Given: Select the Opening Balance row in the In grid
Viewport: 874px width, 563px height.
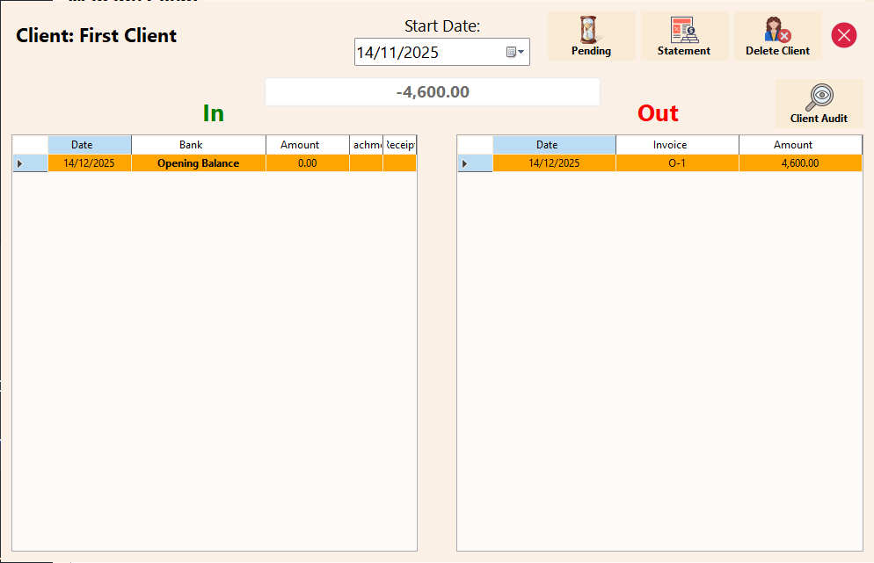Looking at the screenshot, I should [197, 162].
